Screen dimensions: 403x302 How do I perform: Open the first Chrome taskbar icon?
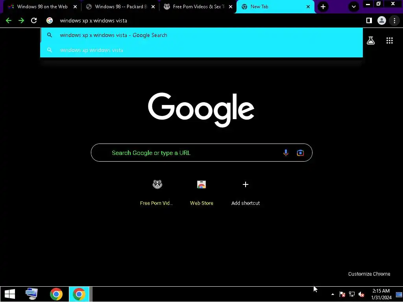56,294
